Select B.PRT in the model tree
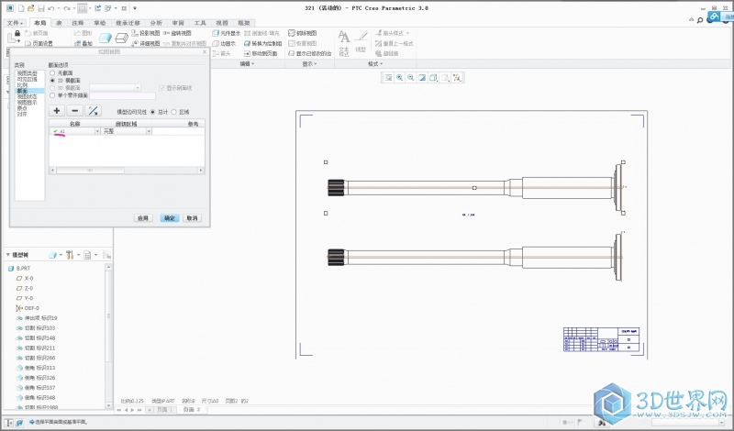This screenshot has height=431, width=734. [x=19, y=269]
